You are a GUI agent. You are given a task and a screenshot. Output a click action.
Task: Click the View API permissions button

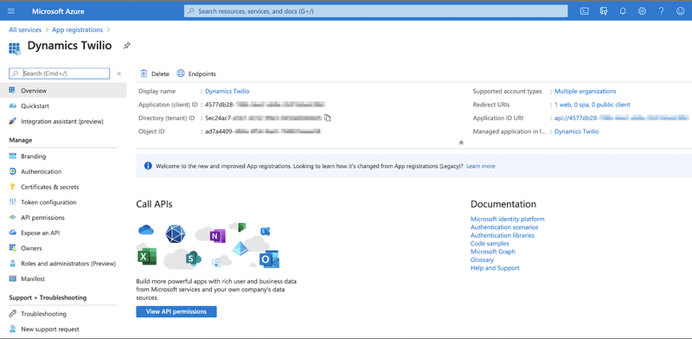coord(176,311)
